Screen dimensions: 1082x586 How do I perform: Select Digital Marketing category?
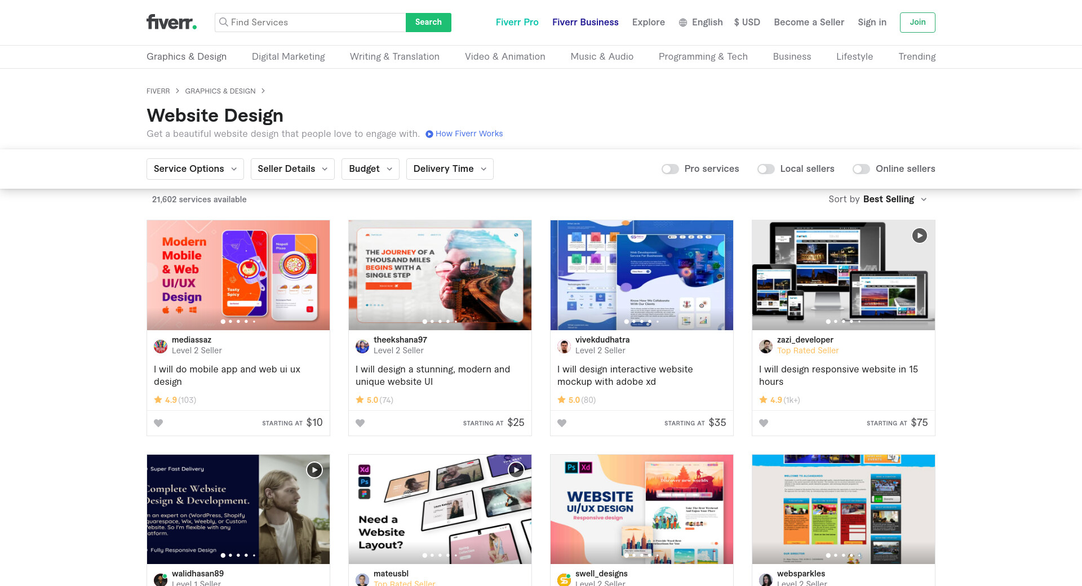click(288, 56)
